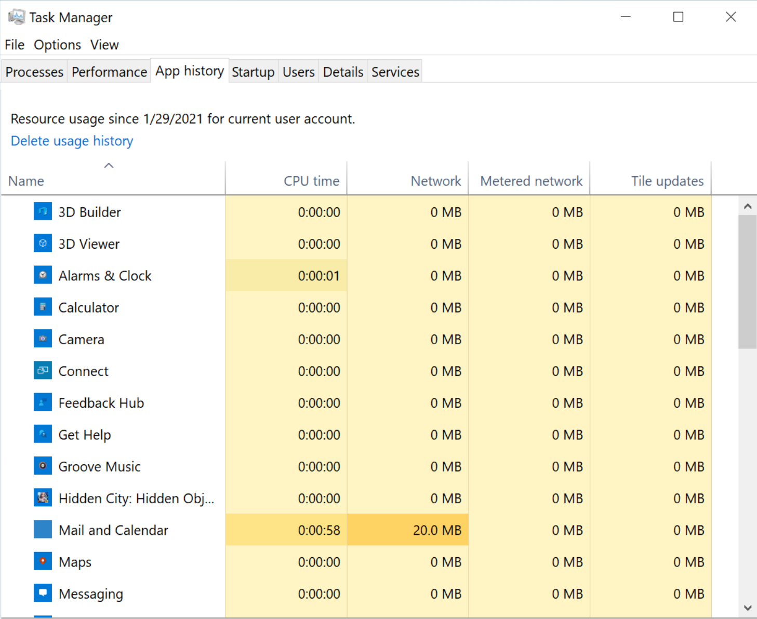
Task: Click the scroll down arrow
Action: 748,608
